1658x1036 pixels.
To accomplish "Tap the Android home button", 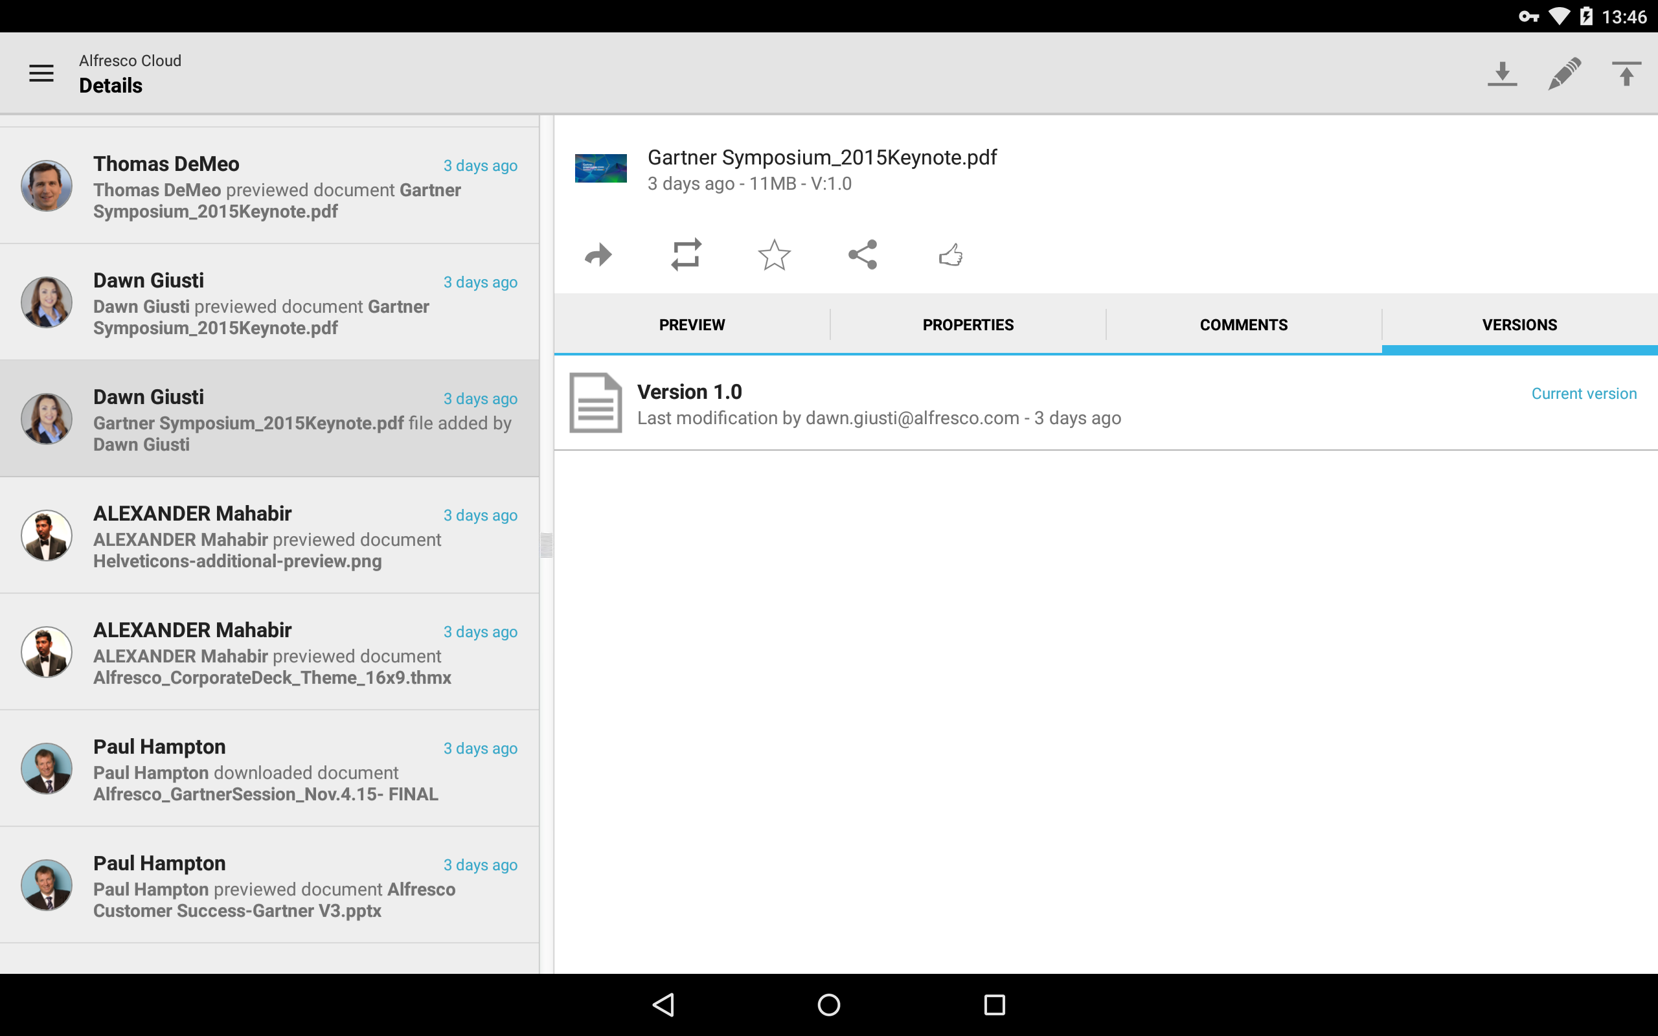I will (829, 1004).
